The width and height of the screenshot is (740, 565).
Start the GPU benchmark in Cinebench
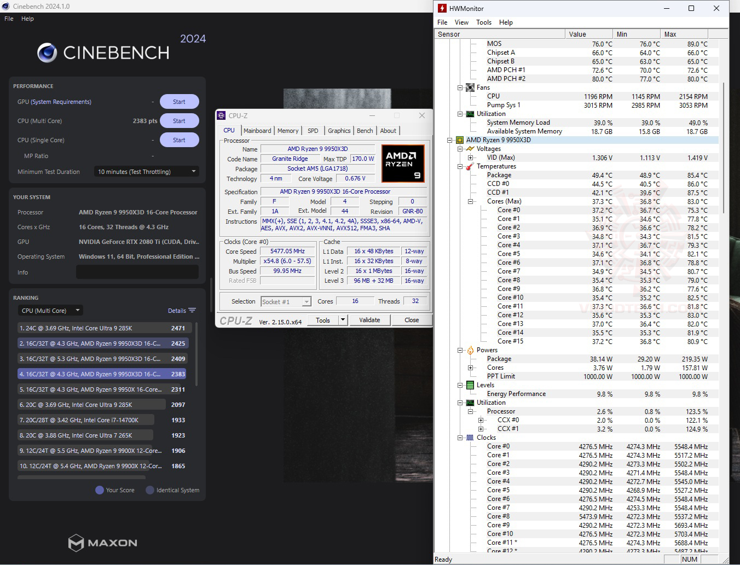point(179,102)
